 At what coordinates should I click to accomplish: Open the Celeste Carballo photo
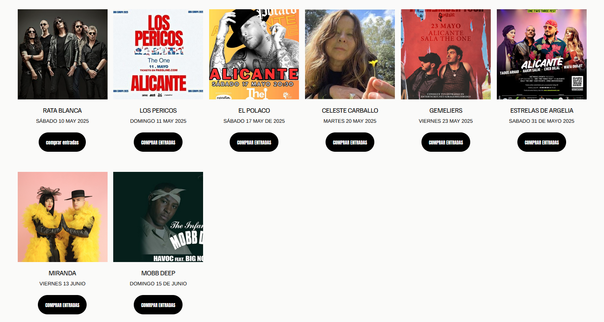pos(350,54)
